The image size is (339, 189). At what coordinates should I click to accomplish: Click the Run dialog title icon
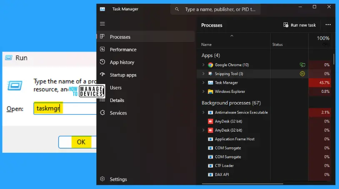9,58
